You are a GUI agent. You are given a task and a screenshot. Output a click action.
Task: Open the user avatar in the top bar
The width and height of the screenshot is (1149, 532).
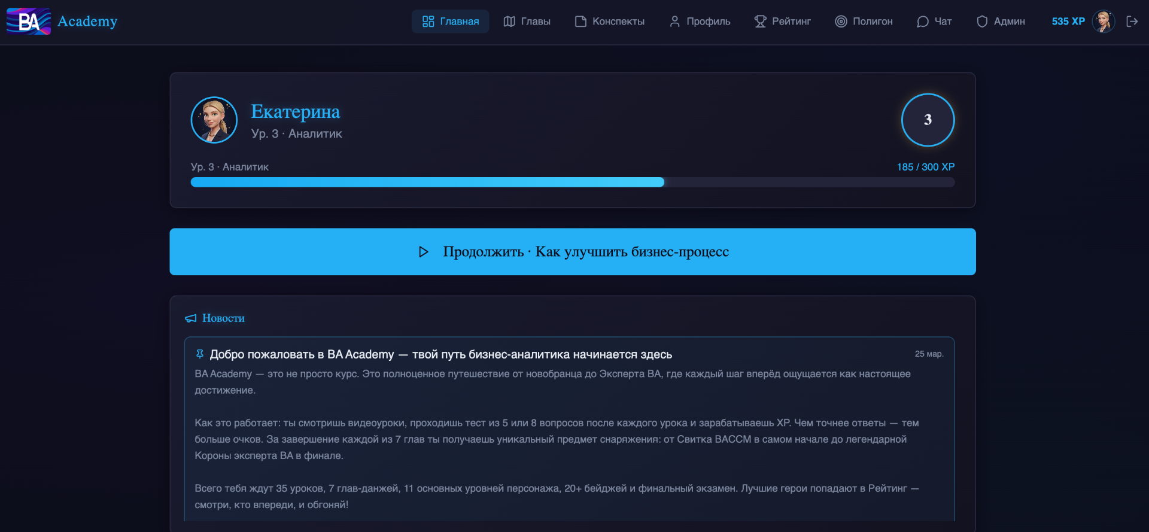click(x=1103, y=22)
